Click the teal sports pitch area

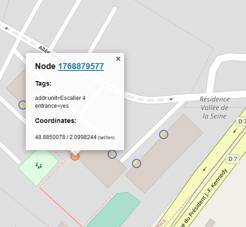tap(114, 210)
